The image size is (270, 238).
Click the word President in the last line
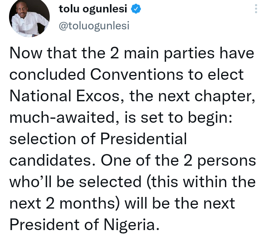click(x=45, y=224)
